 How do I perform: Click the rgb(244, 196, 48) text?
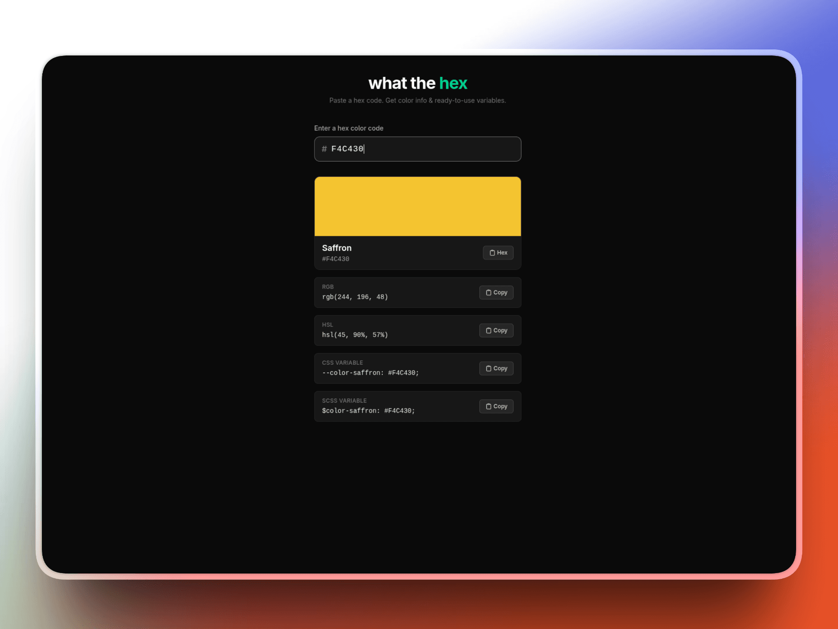[x=354, y=297]
